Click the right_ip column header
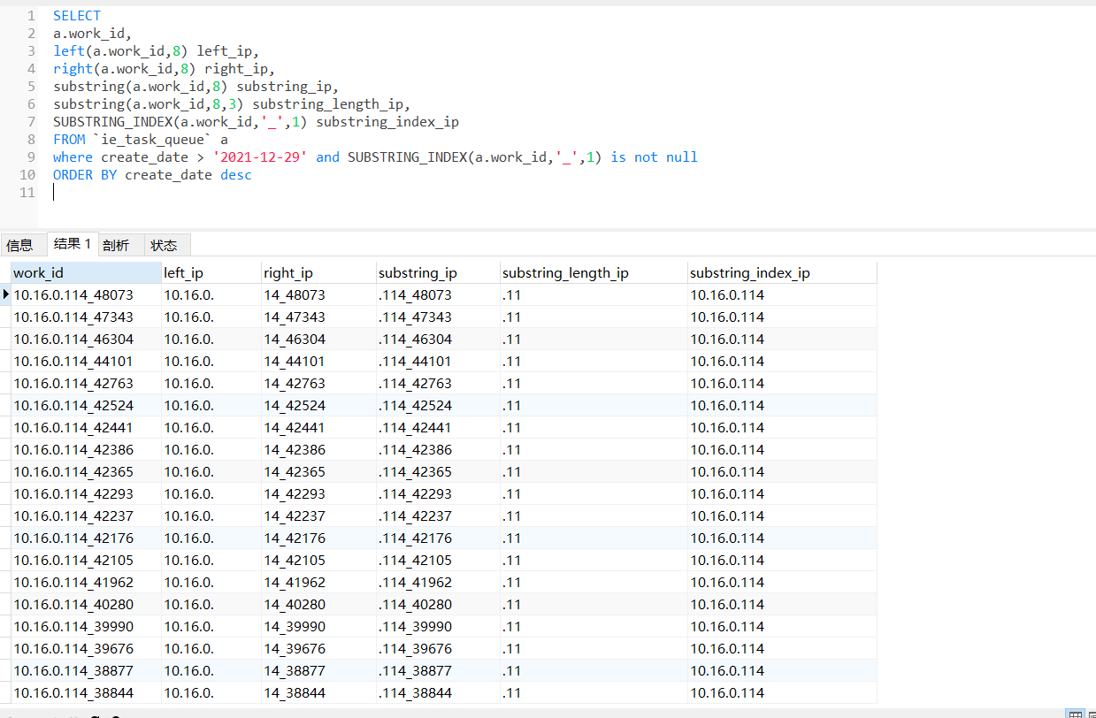The image size is (1096, 718). 318,272
